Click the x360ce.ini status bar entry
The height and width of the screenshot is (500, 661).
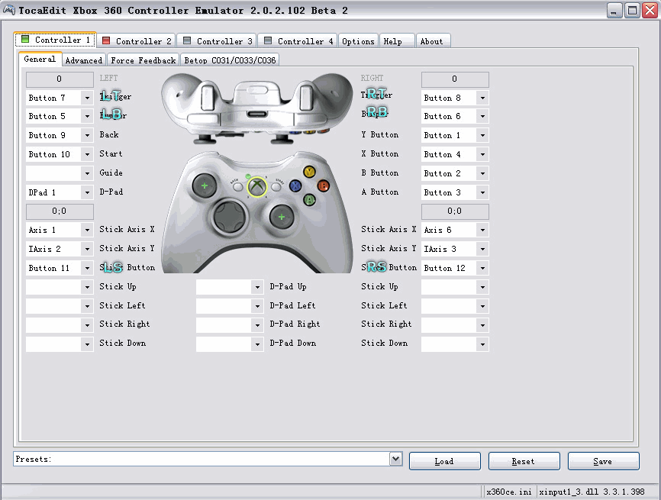coord(509,492)
